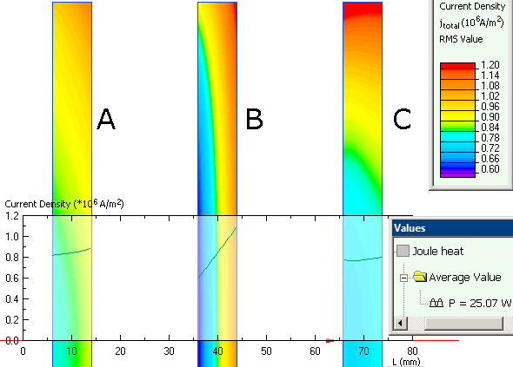Click the letter C conductor label
The image size is (513, 367).
click(402, 120)
